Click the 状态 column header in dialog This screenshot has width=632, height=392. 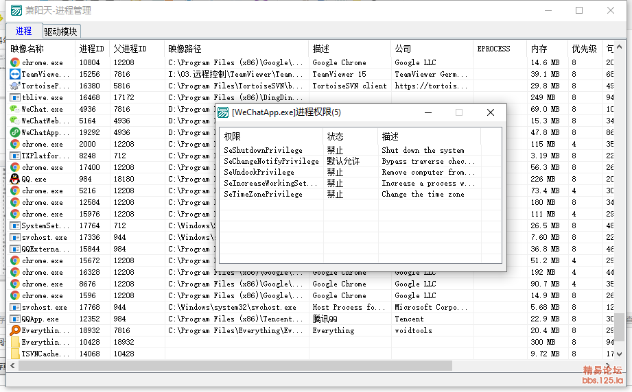point(336,136)
